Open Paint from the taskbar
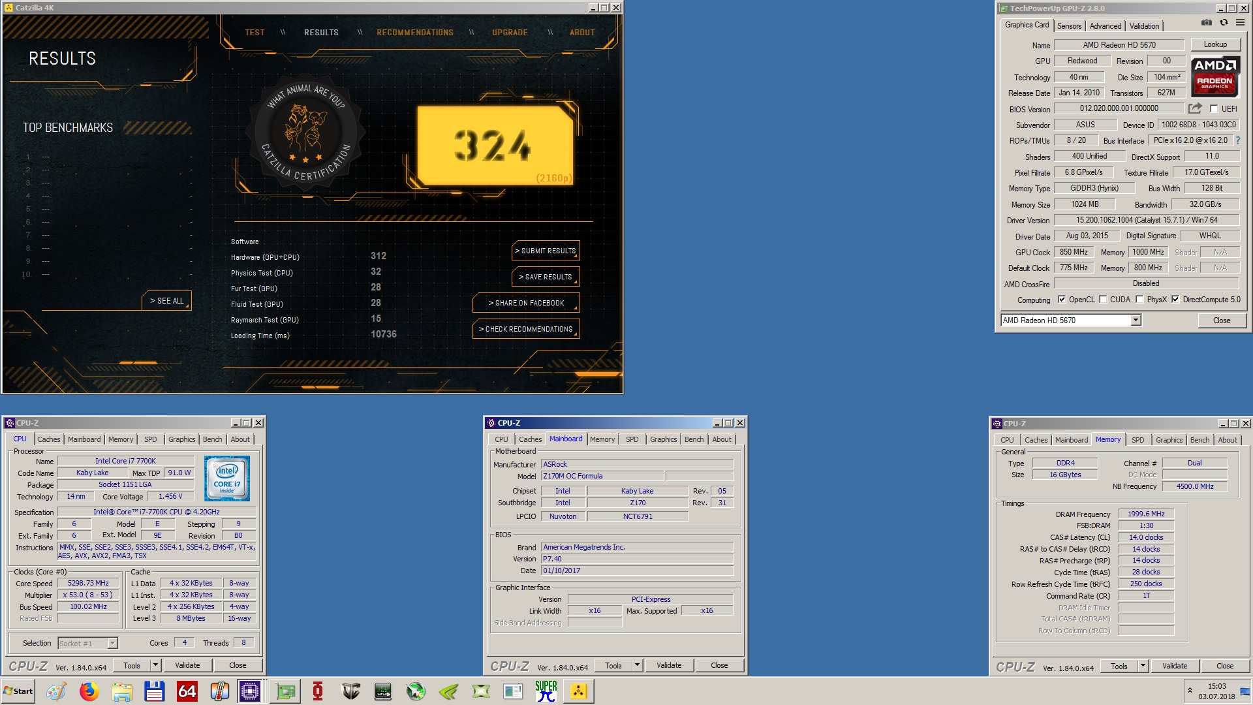The image size is (1253, 705). 56,691
